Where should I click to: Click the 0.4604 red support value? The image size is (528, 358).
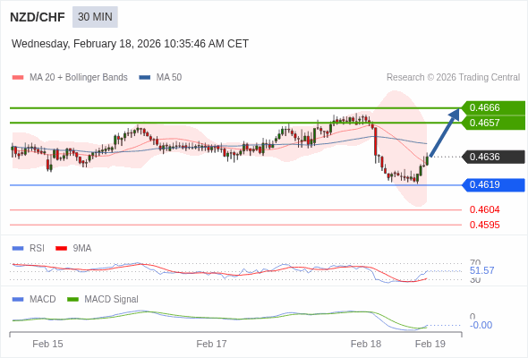click(484, 209)
